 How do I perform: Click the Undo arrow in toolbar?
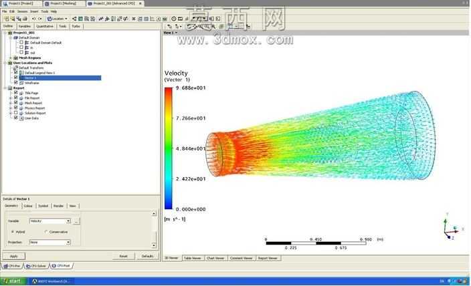point(33,19)
